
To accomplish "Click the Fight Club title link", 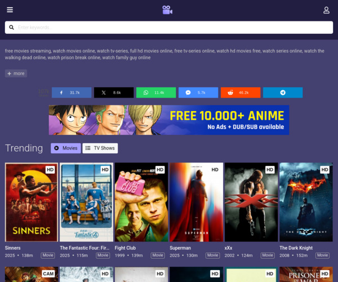I will [x=128, y=248].
